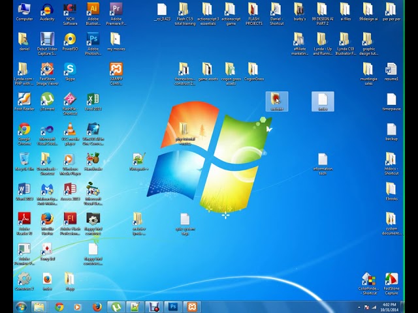Select the Adobe Premiere Pro desktop shortcut
The image size is (418, 313).
click(116, 14)
